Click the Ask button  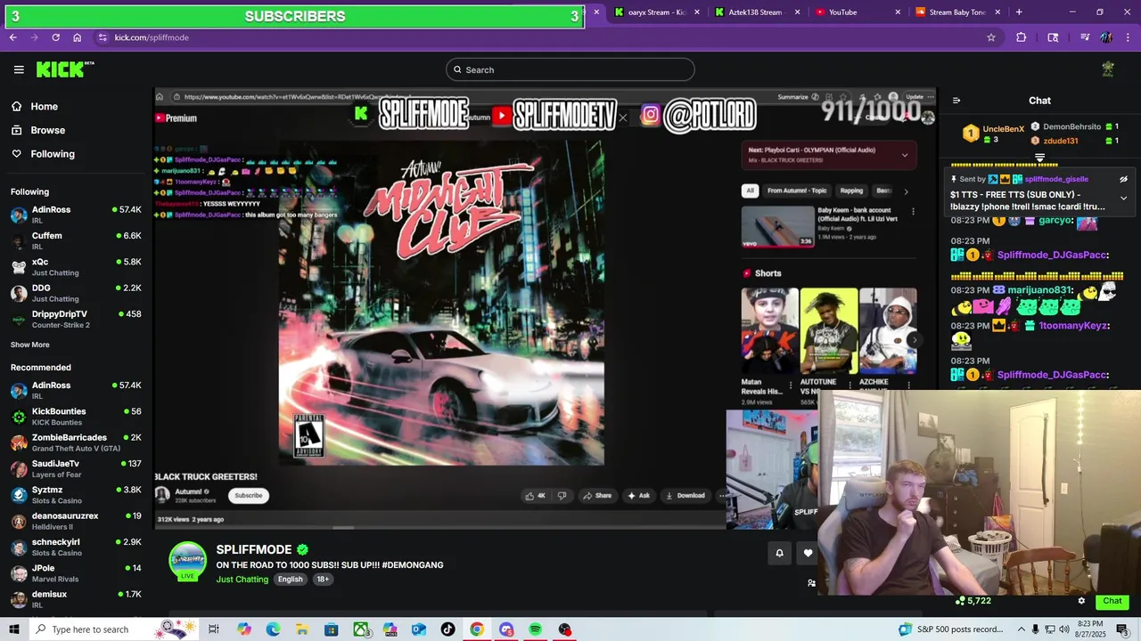tap(639, 496)
